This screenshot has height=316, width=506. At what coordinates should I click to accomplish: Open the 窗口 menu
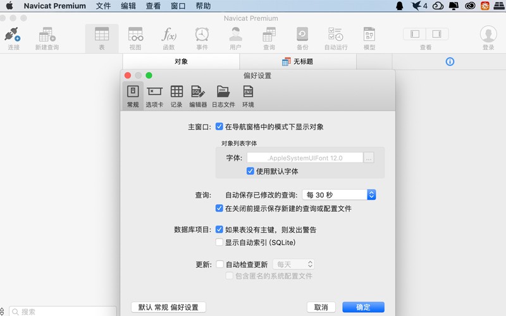[x=178, y=6]
